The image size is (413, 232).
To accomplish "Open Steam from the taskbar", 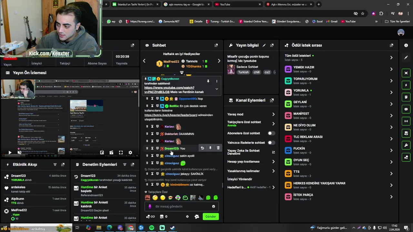I will [173, 228].
